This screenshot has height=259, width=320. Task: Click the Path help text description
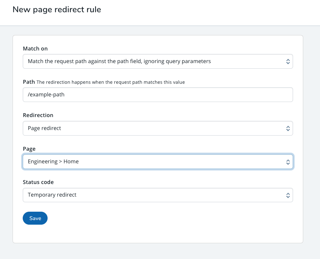(109, 82)
